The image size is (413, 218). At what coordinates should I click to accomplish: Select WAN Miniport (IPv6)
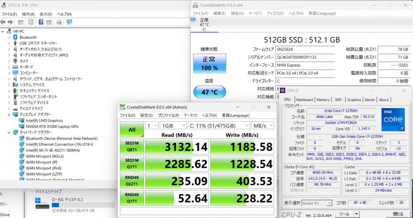pos(43,168)
